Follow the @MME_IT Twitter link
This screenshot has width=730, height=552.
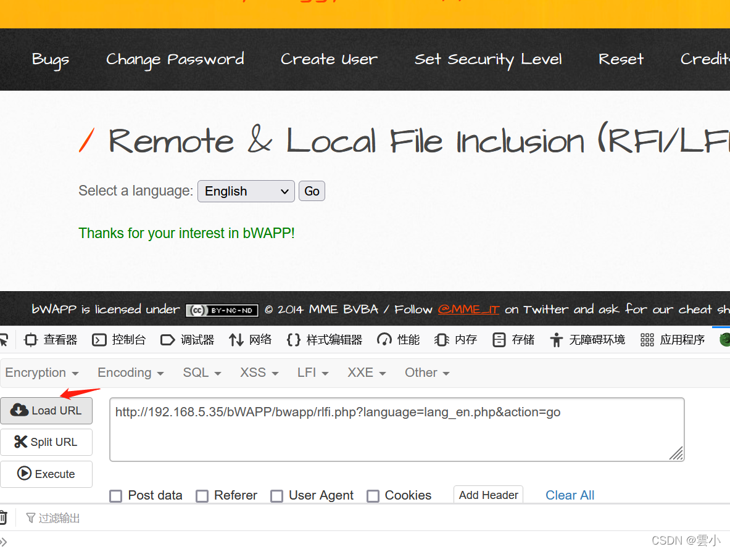468,310
